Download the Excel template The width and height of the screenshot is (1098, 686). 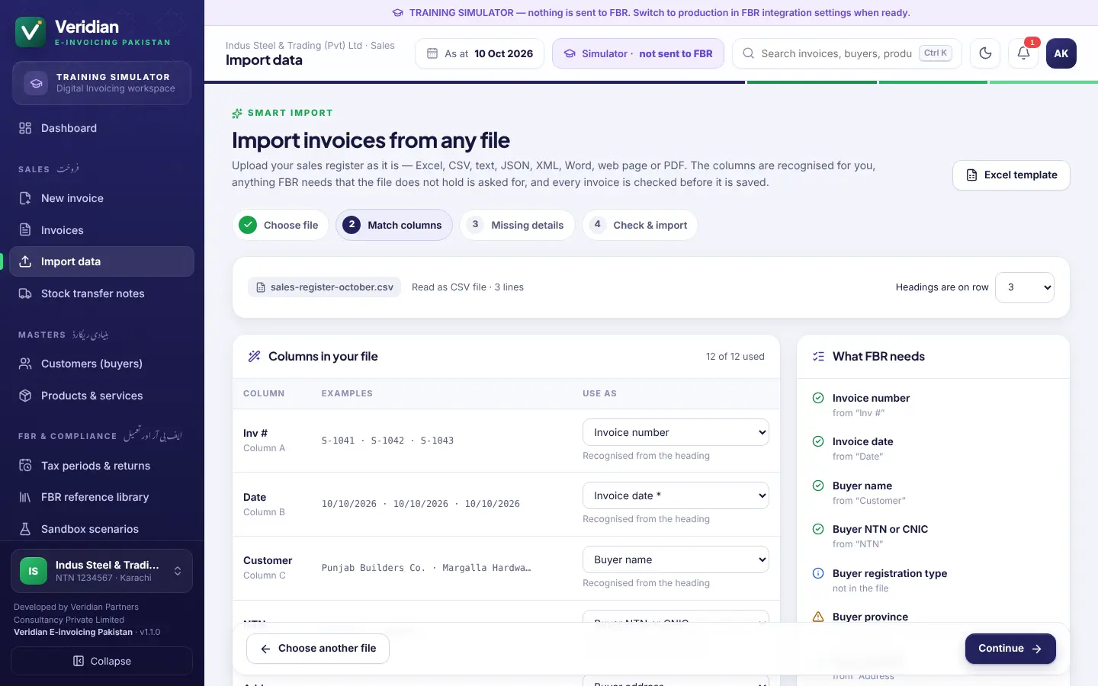1011,175
